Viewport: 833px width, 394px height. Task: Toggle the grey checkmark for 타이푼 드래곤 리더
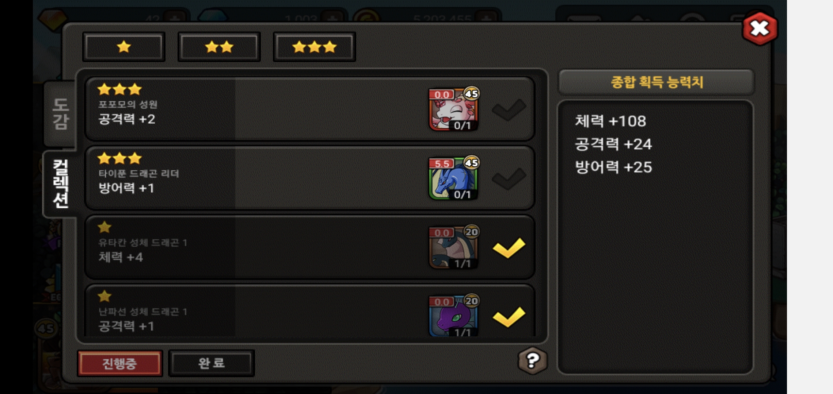509,179
